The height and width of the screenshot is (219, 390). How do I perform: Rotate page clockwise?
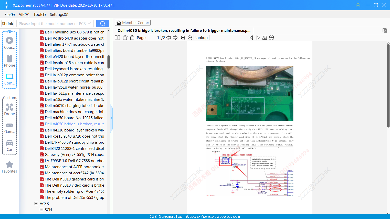coord(132,38)
